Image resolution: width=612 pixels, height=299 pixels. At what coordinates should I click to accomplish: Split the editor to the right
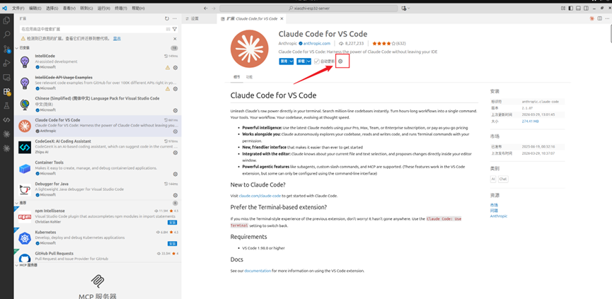point(599,18)
